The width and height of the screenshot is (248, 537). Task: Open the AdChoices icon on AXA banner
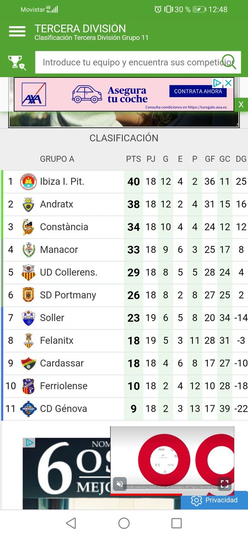point(217,83)
